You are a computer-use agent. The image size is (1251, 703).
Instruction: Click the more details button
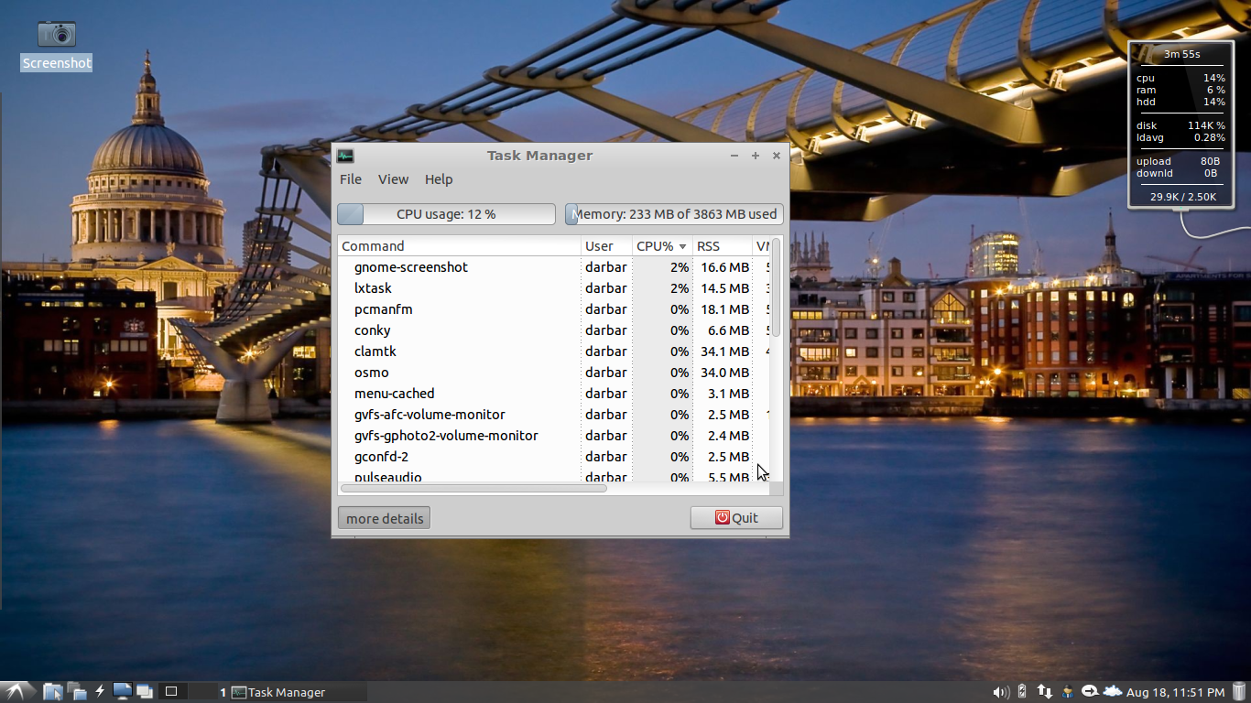pyautogui.click(x=383, y=517)
